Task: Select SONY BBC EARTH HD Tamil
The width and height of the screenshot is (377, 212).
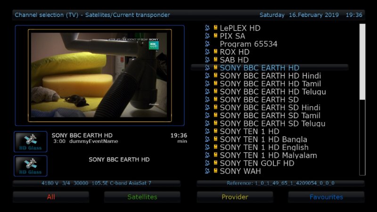Action: (270, 84)
